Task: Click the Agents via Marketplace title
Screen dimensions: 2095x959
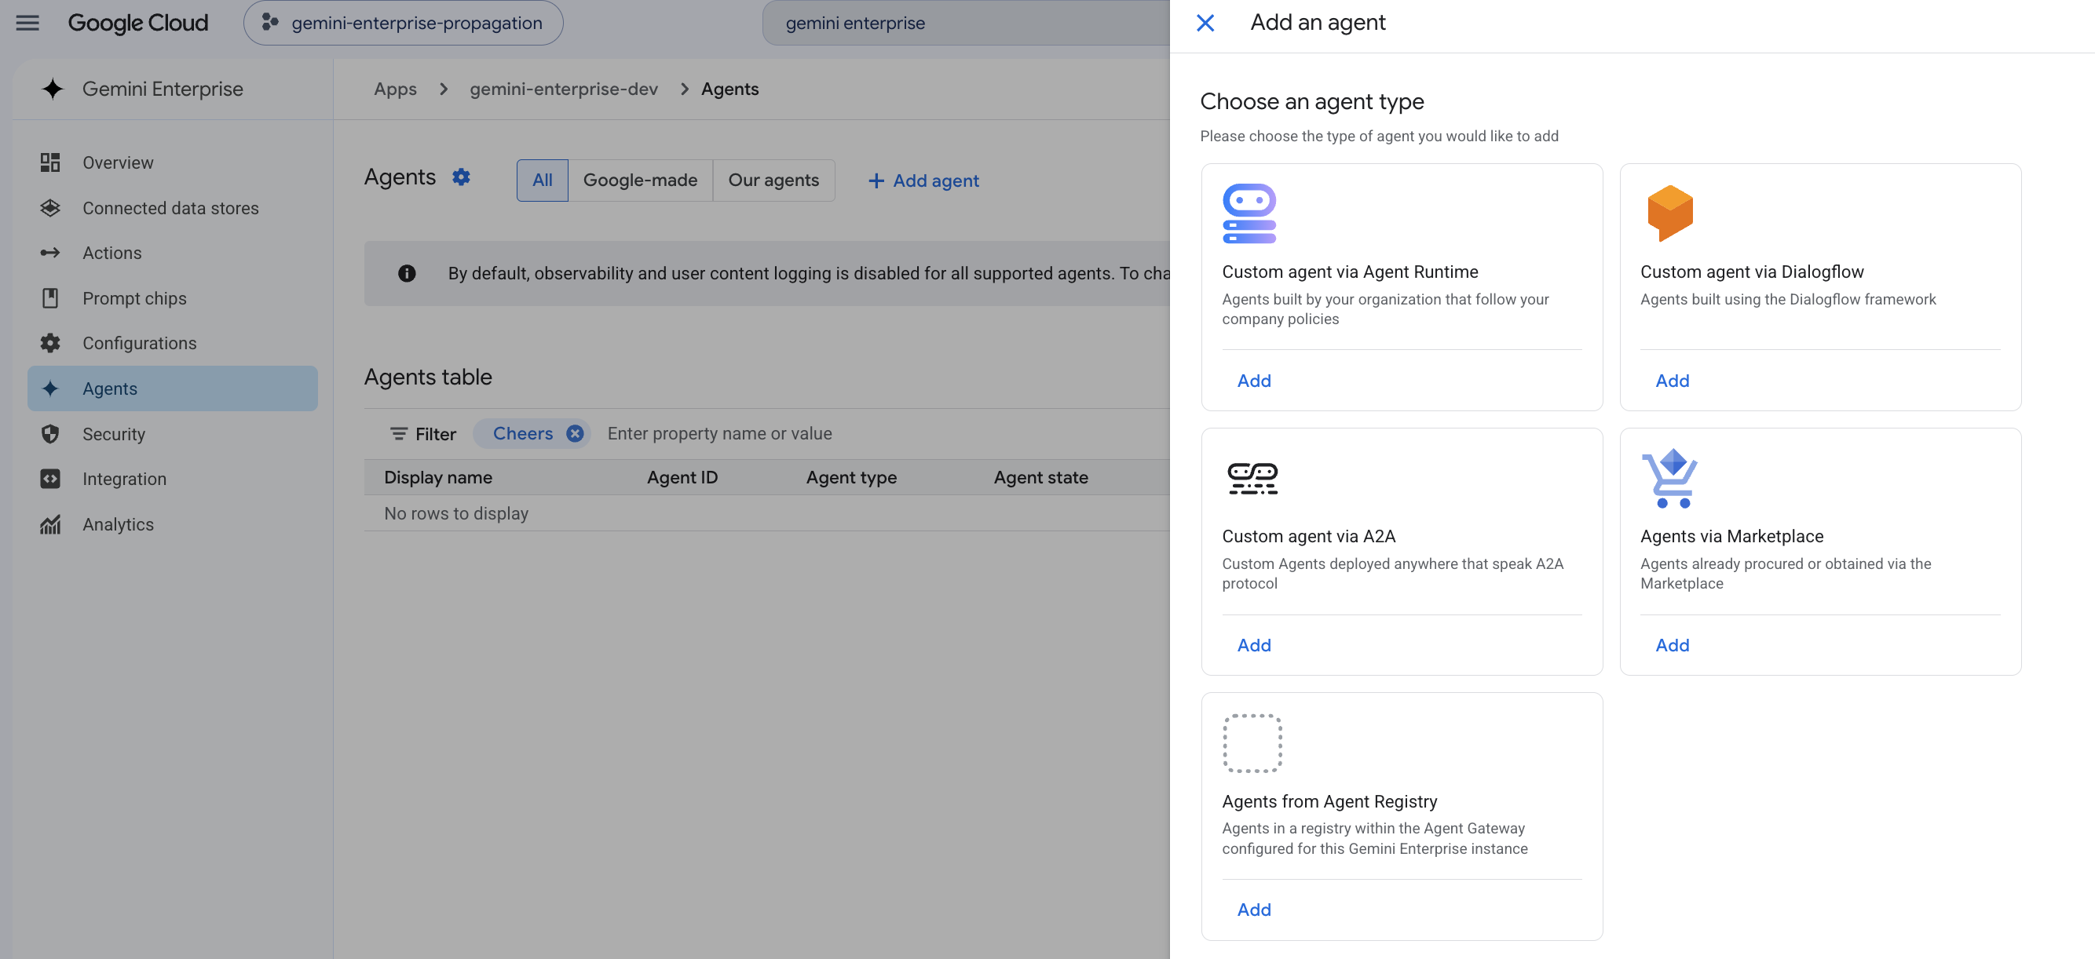Action: [x=1731, y=536]
